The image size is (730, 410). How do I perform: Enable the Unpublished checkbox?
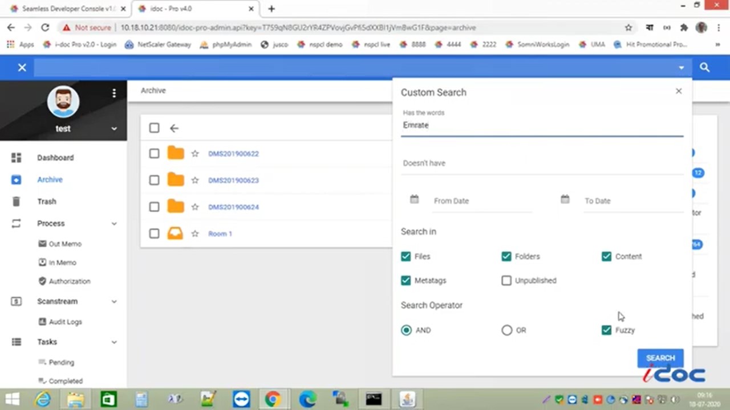[506, 280]
